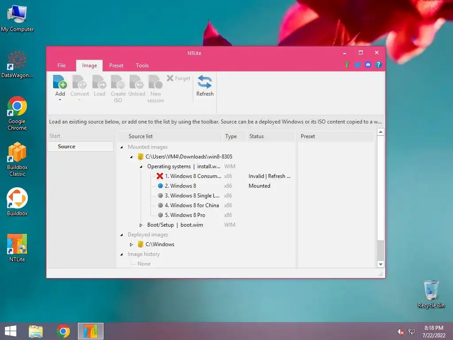Image resolution: width=453 pixels, height=340 pixels.
Task: Click the scrollbar up arrow
Action: tap(380, 132)
